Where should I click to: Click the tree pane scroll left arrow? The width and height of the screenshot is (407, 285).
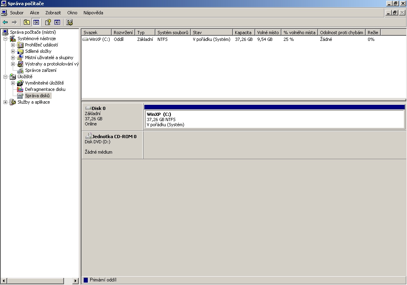pos(4,281)
